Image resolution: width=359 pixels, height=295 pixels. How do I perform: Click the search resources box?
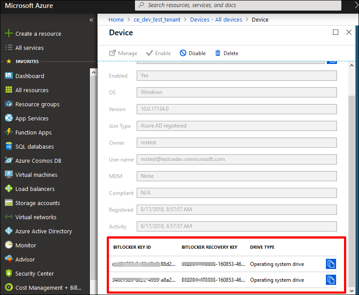pyautogui.click(x=238, y=5)
